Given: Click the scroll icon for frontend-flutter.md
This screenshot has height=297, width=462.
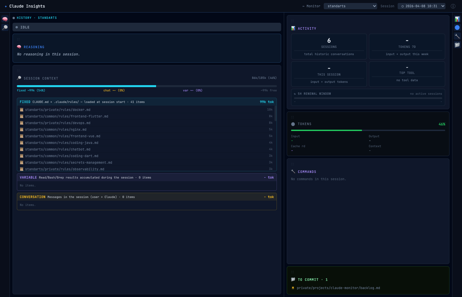Looking at the screenshot, I should [x=21, y=116].
